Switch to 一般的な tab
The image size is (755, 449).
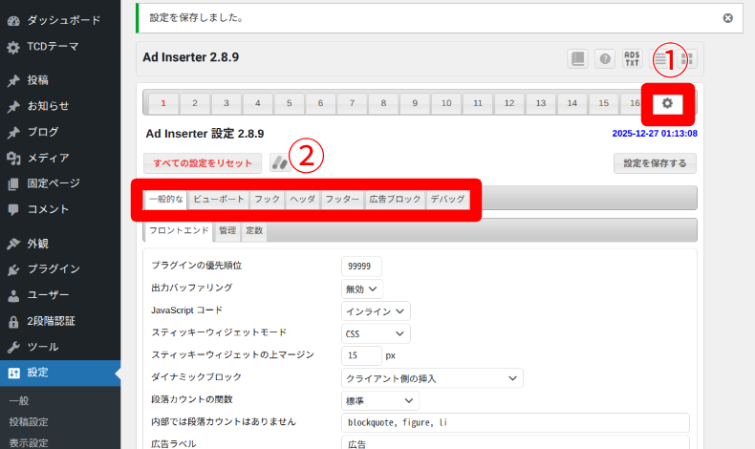tap(165, 200)
